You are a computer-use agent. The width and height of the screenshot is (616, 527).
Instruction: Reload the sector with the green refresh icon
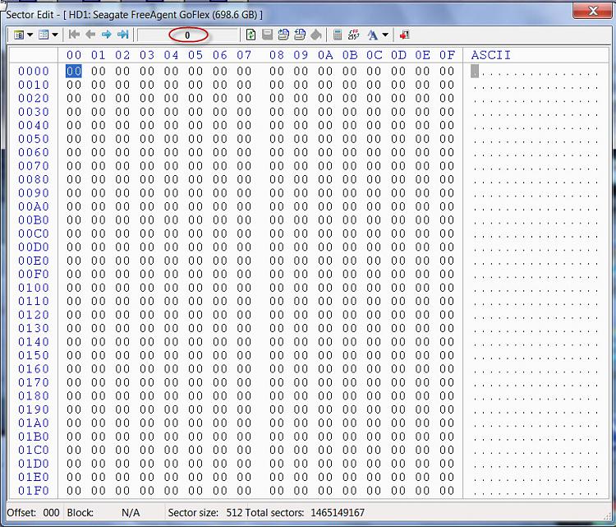point(251,35)
